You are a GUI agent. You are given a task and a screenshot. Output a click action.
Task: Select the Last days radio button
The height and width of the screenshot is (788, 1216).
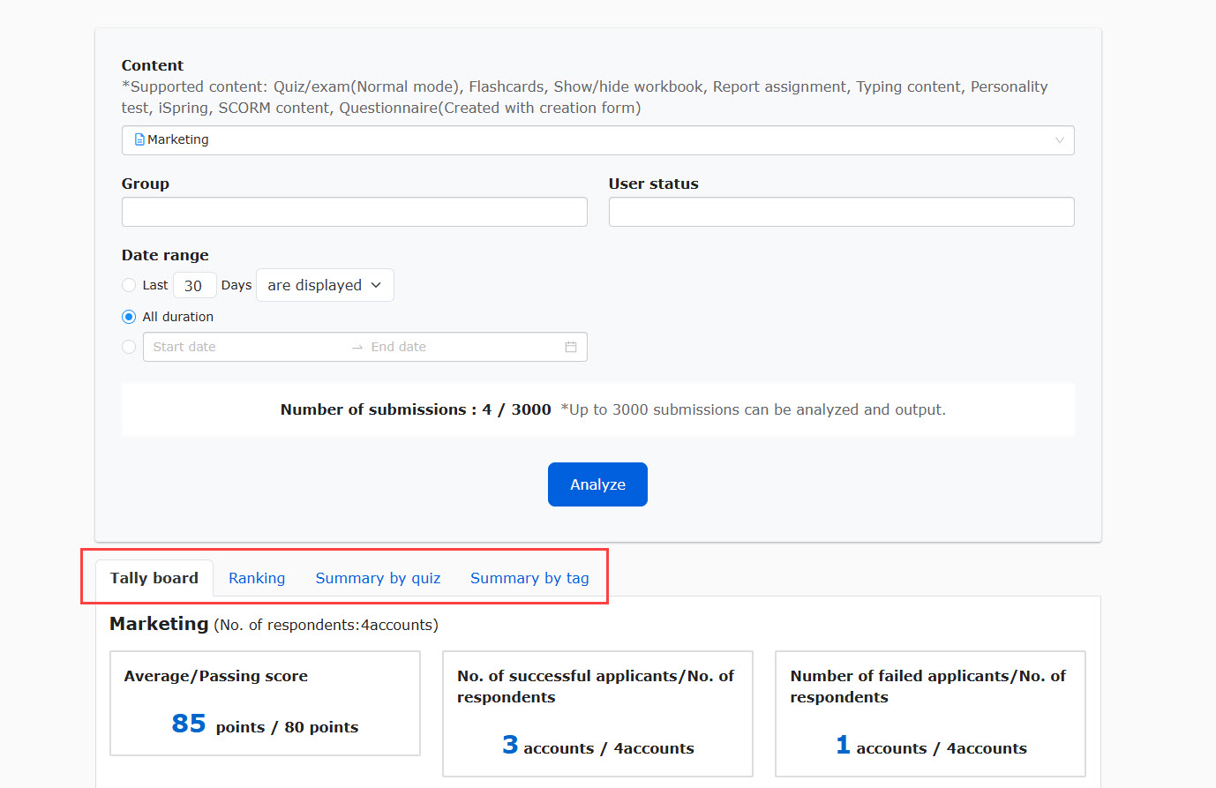tap(129, 285)
